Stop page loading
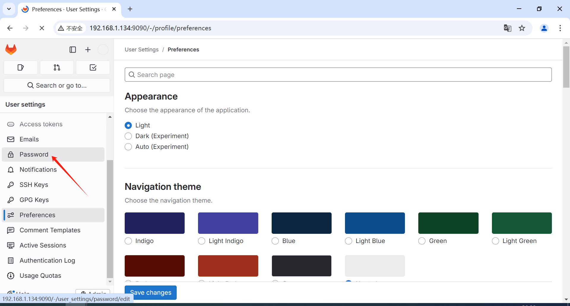 (42, 28)
